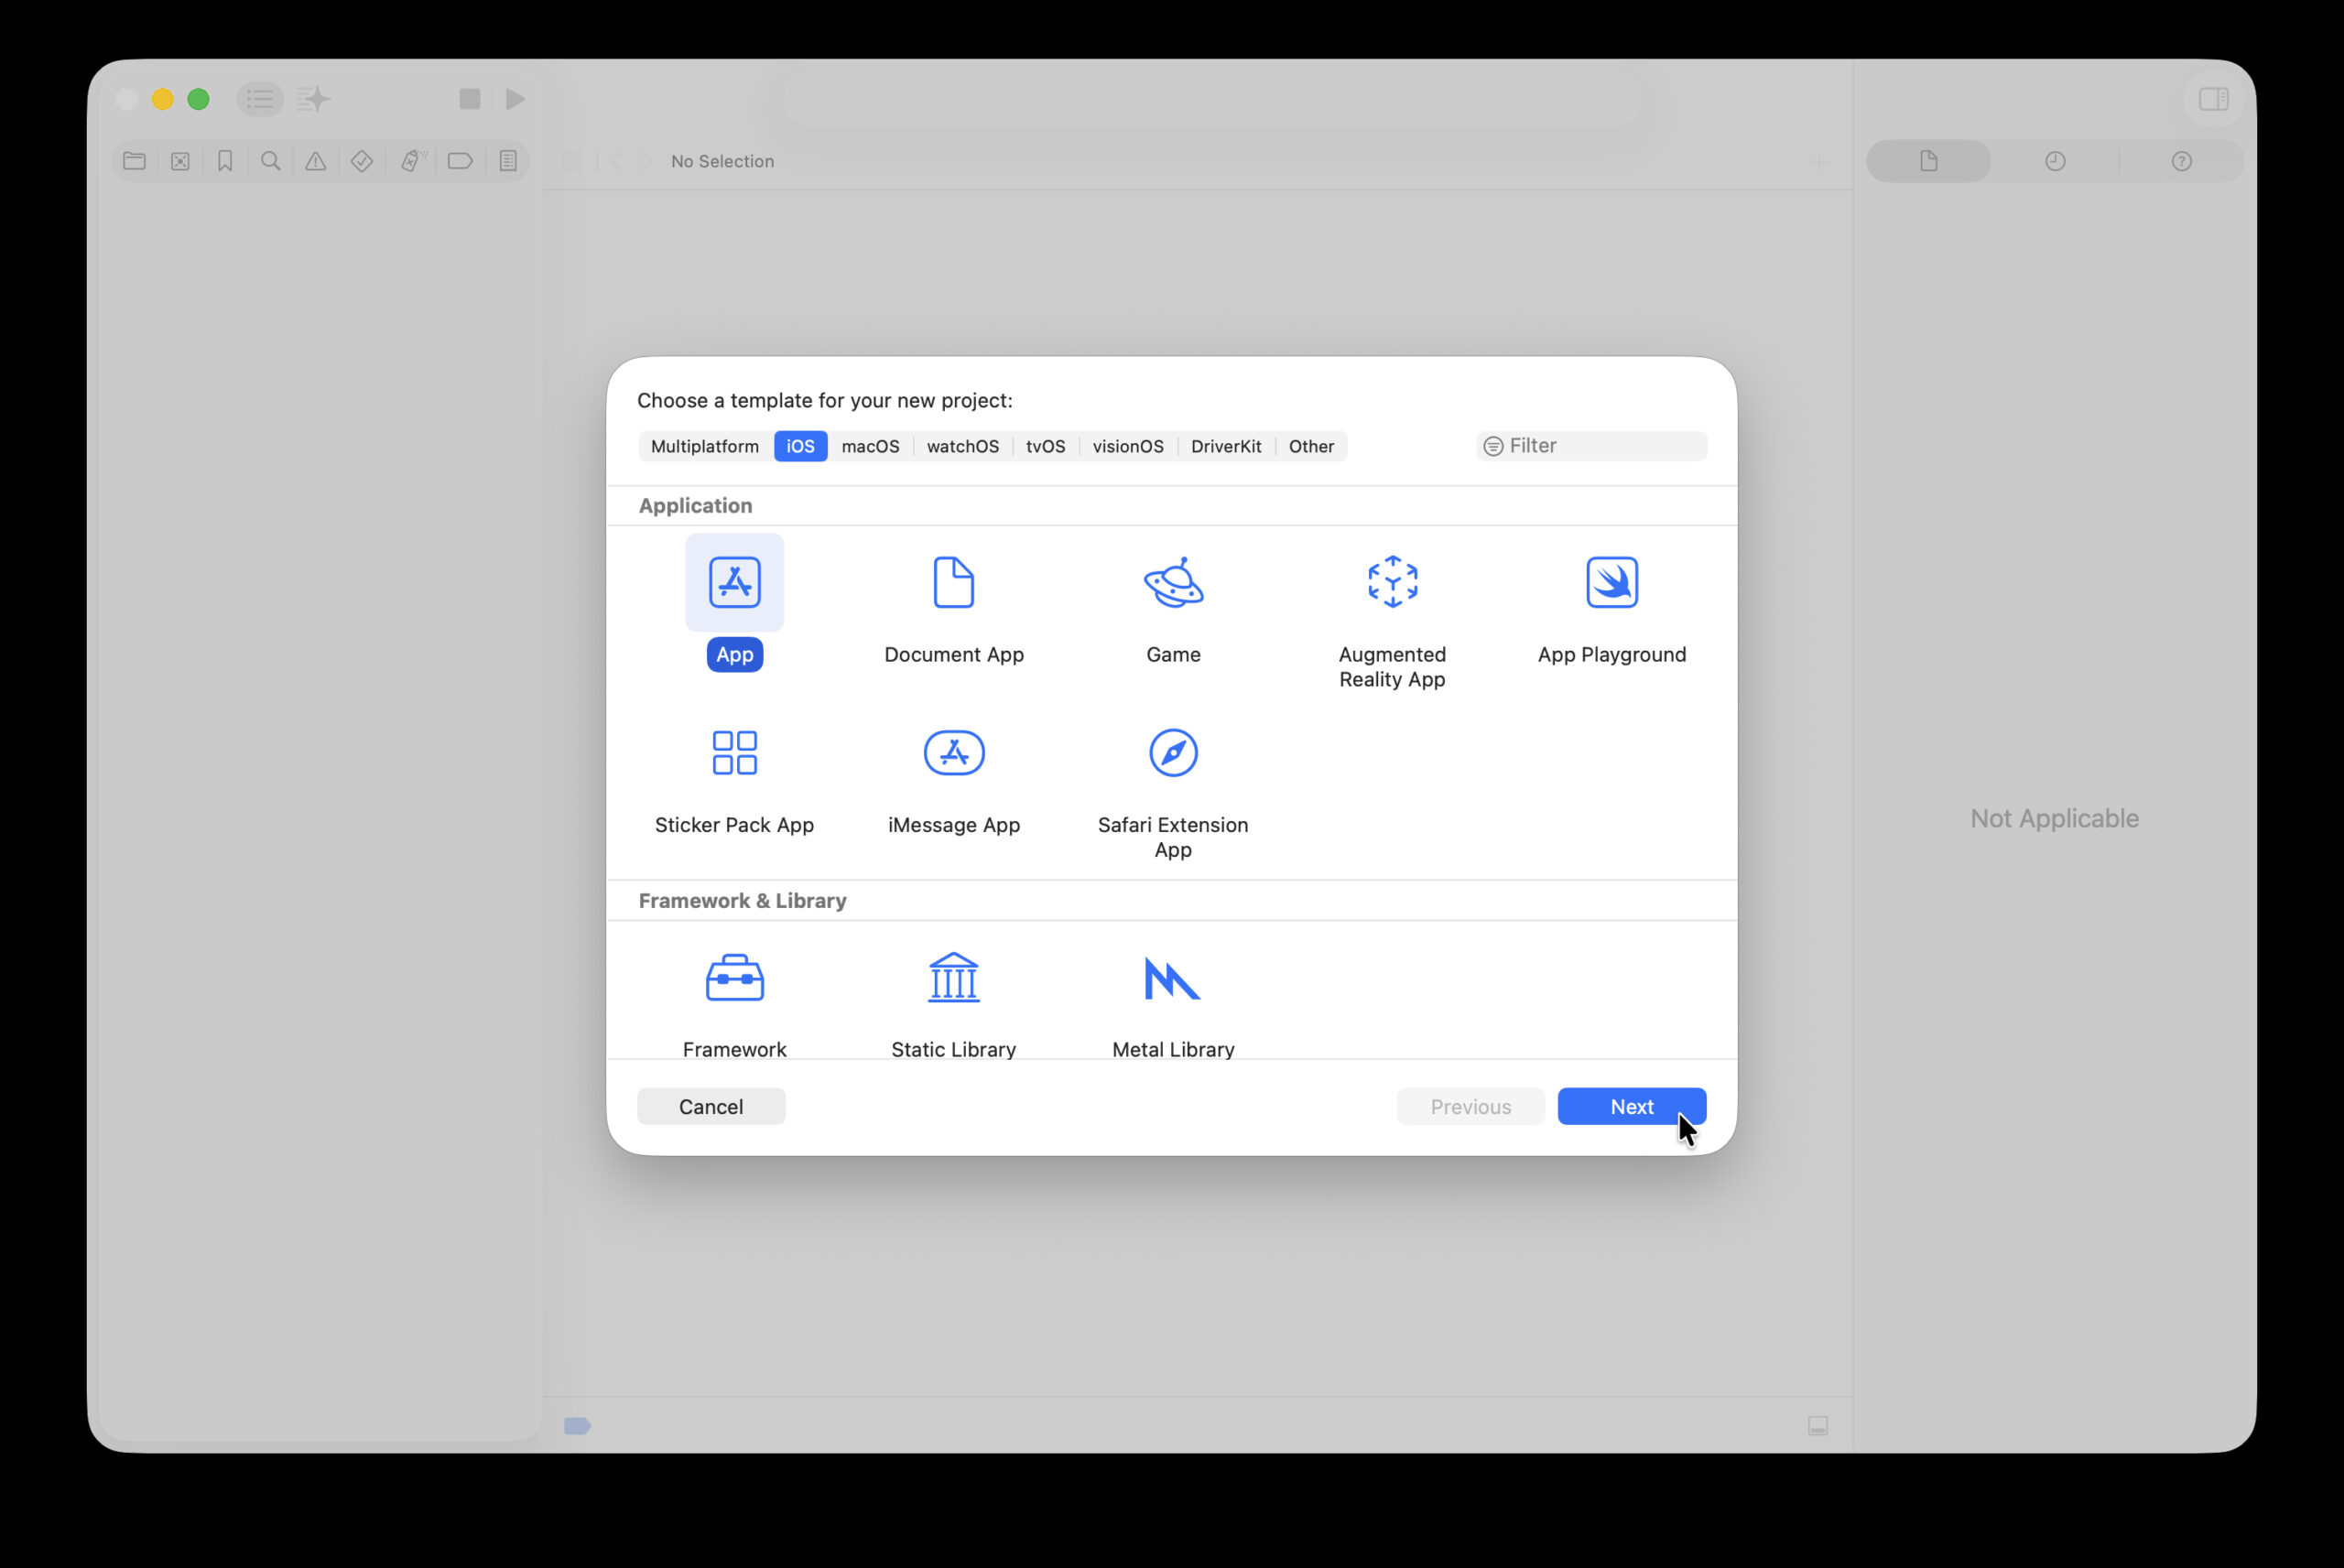Switch to the Other tab
The width and height of the screenshot is (2344, 1568).
1311,446
